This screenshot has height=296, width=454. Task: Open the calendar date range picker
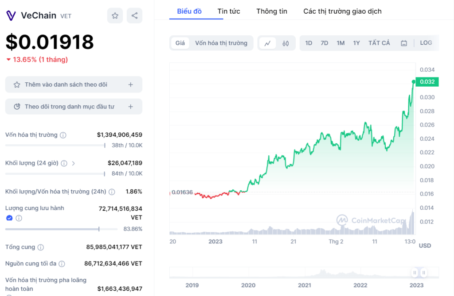coord(403,43)
